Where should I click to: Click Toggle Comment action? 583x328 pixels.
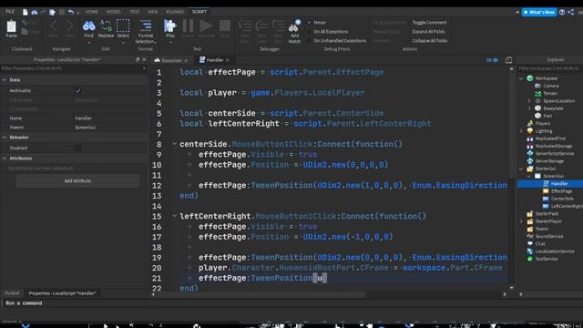(x=429, y=23)
